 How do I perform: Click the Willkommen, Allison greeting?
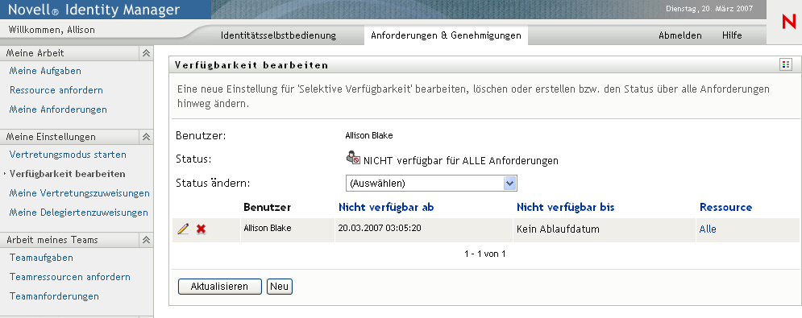point(52,30)
